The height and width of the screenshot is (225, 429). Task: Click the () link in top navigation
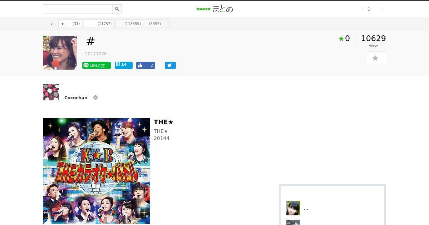coord(369,9)
